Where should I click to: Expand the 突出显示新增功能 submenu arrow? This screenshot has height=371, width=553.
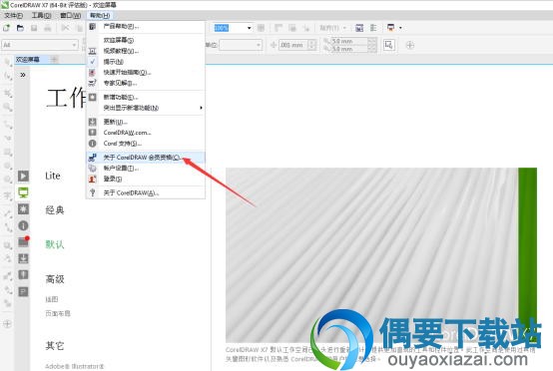(x=201, y=108)
